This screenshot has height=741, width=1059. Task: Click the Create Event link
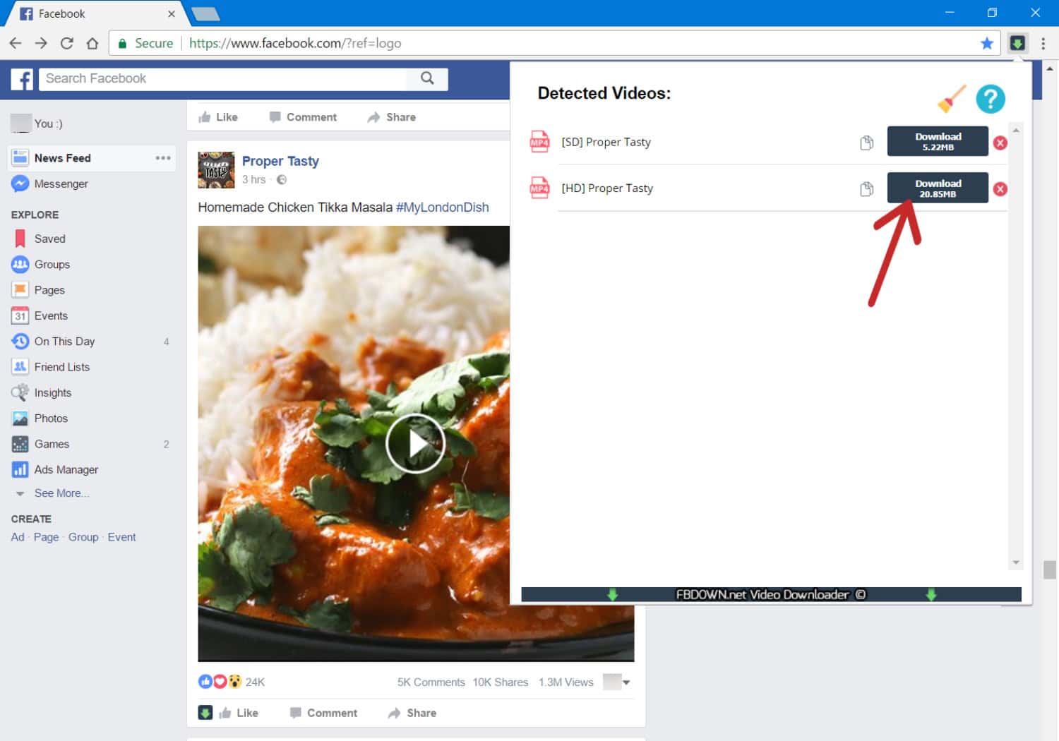[x=121, y=537]
